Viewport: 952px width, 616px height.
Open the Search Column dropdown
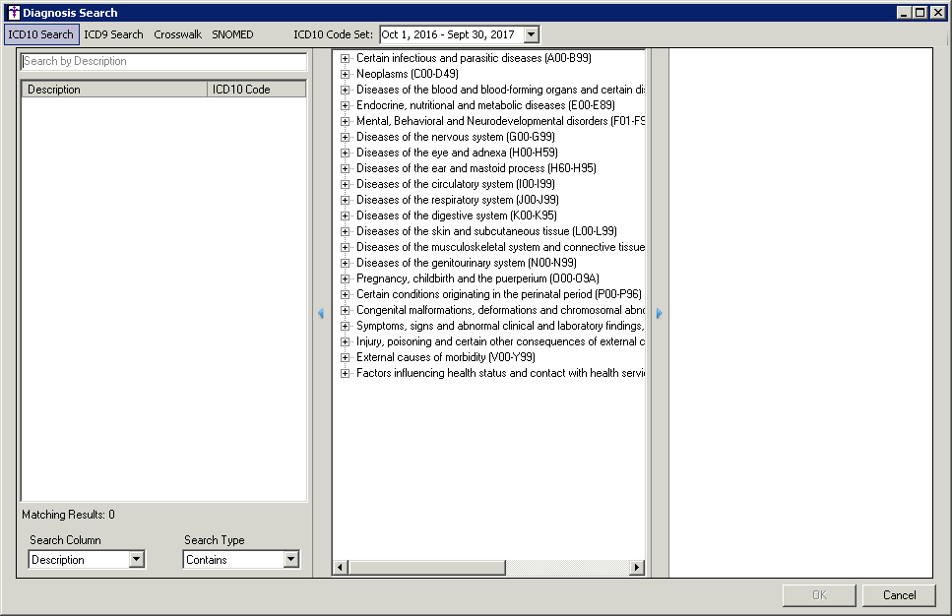click(137, 560)
